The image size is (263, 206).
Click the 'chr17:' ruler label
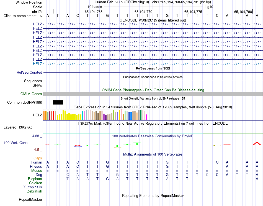[37, 12]
